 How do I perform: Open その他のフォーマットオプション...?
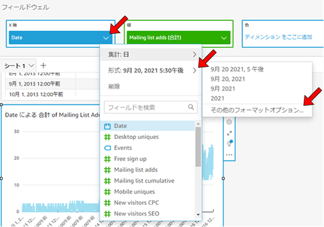[257, 110]
